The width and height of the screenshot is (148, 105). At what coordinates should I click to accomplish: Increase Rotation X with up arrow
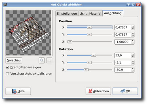click(x=133, y=54)
